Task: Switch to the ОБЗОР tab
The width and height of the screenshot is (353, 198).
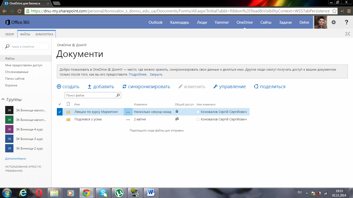Action: (10, 34)
